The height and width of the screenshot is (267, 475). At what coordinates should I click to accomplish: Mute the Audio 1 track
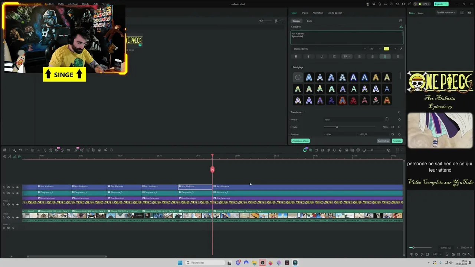pos(9,228)
